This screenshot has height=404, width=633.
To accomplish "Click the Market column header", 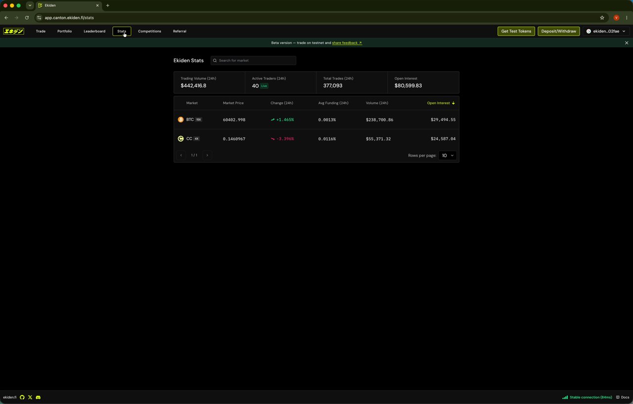I will [192, 103].
